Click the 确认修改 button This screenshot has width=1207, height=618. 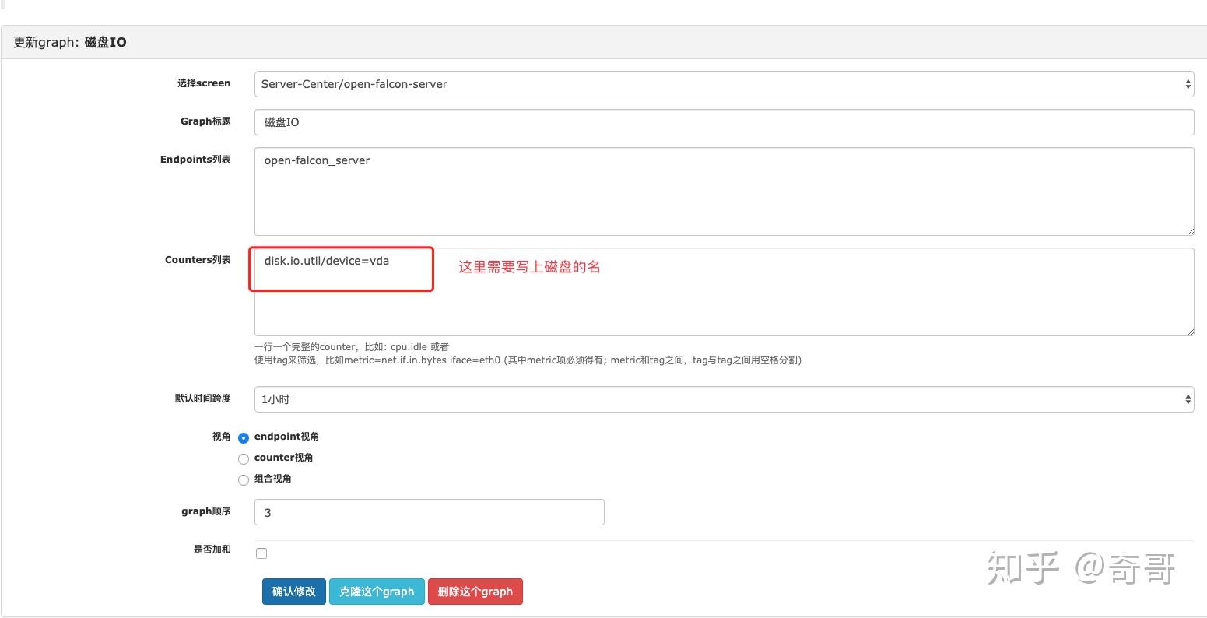pos(293,591)
